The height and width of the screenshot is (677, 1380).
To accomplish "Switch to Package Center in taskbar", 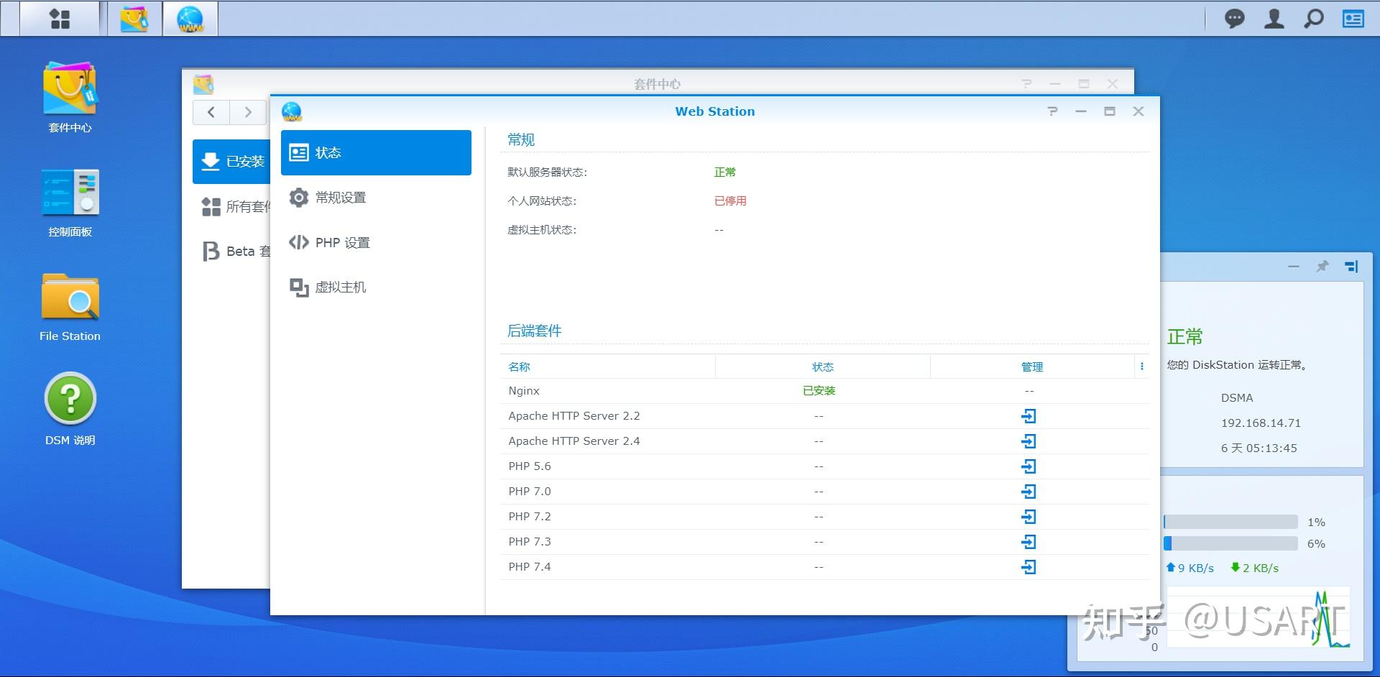I will coord(134,19).
